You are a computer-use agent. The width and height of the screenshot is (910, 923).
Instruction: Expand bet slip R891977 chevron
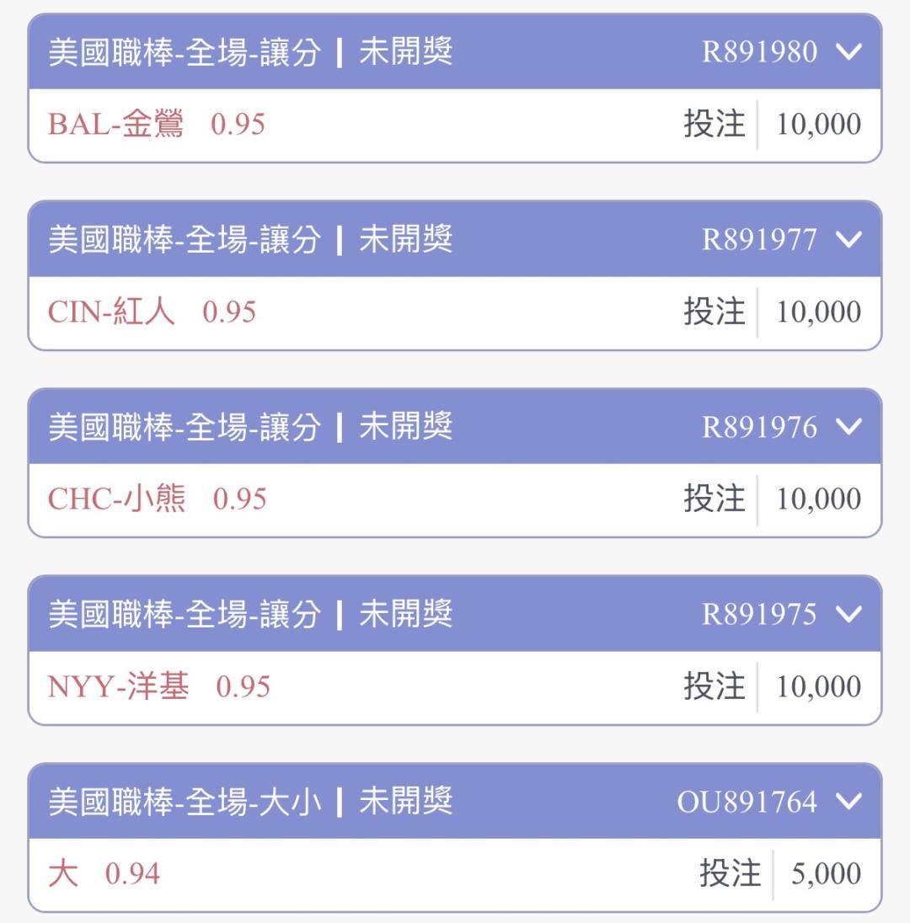tap(848, 240)
